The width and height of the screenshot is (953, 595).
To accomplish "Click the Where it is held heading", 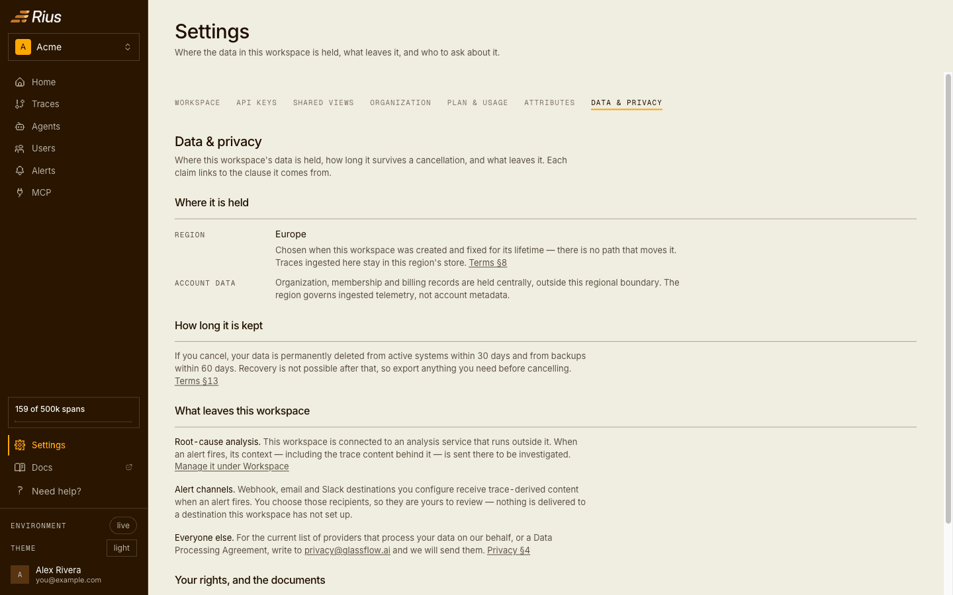I will (x=212, y=202).
